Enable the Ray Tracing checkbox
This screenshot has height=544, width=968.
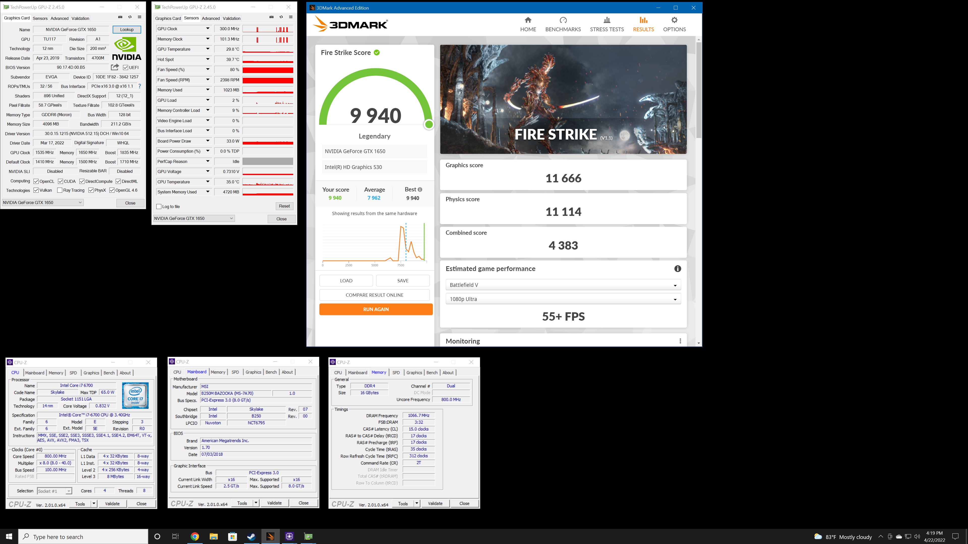[x=60, y=190]
